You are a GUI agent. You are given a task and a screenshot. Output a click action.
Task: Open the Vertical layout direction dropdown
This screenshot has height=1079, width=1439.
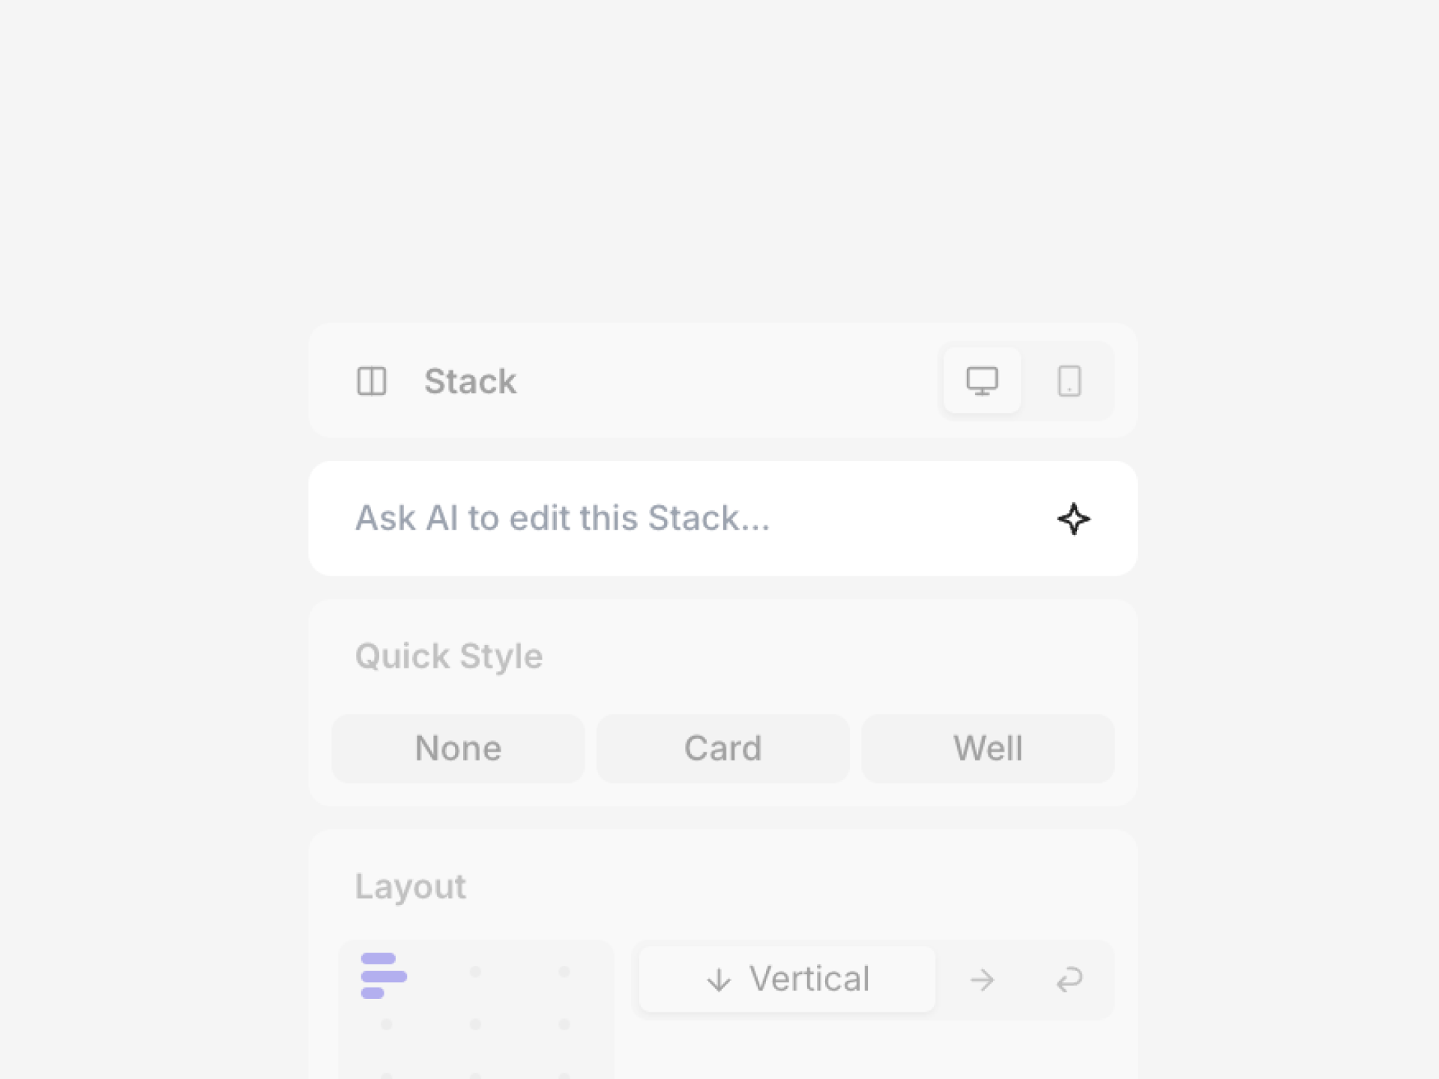click(785, 979)
